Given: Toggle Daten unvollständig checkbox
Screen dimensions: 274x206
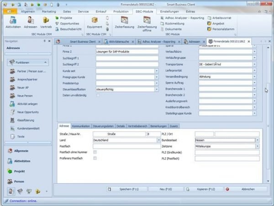Looking at the screenshot, I should 98,95.
